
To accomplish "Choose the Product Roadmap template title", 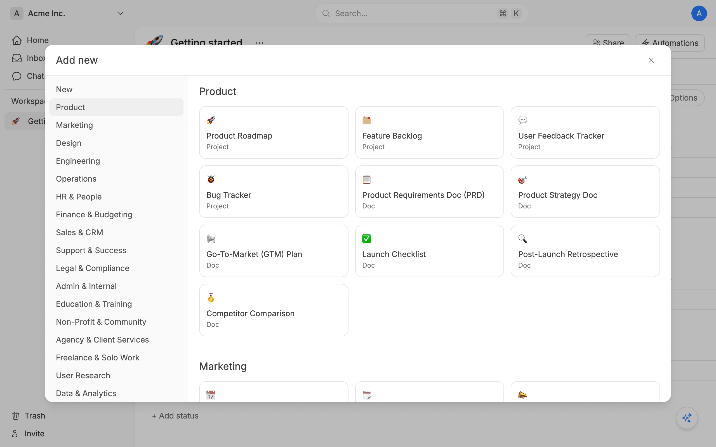I will (x=239, y=136).
